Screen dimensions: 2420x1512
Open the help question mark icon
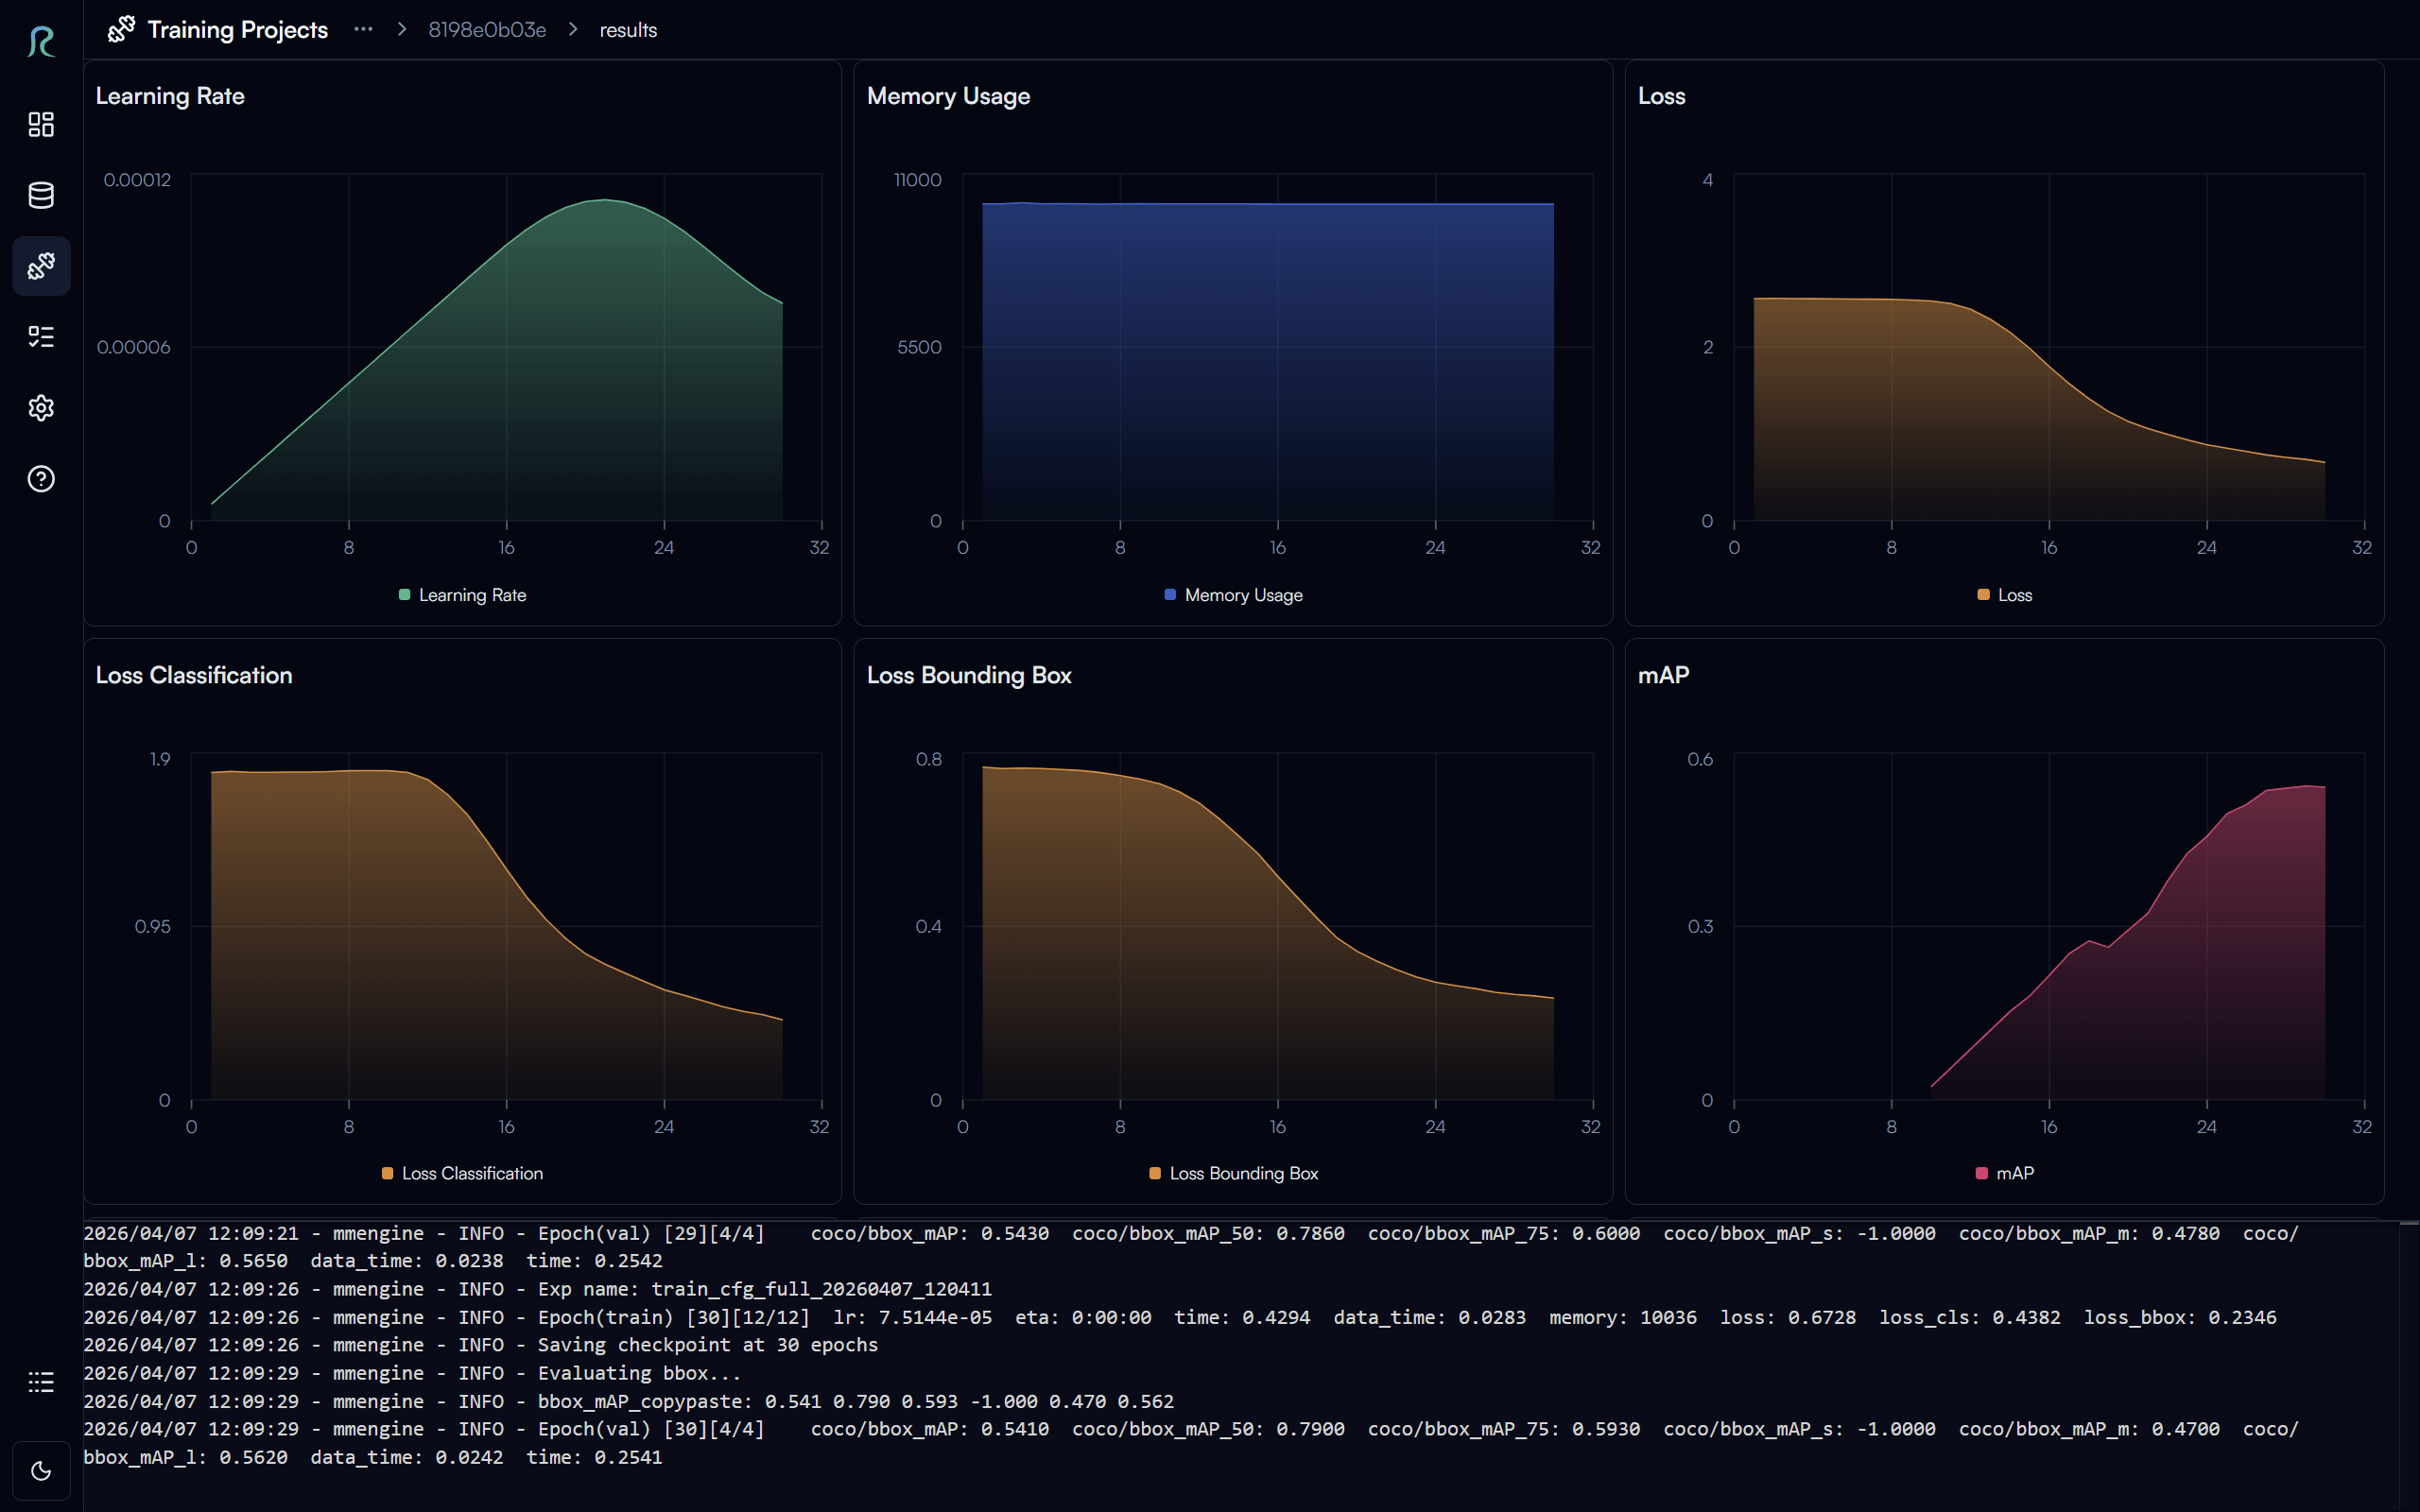41,479
